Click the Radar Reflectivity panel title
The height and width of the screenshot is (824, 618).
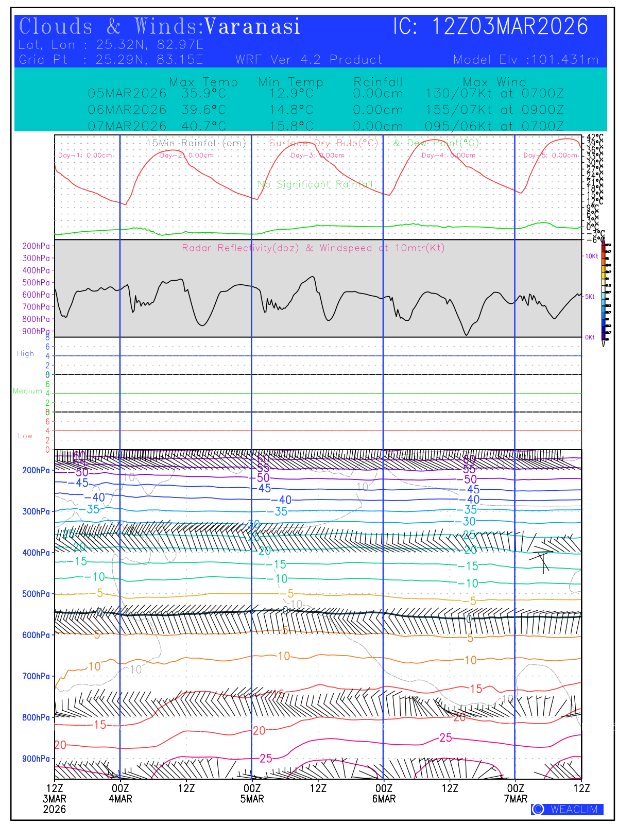pyautogui.click(x=313, y=248)
